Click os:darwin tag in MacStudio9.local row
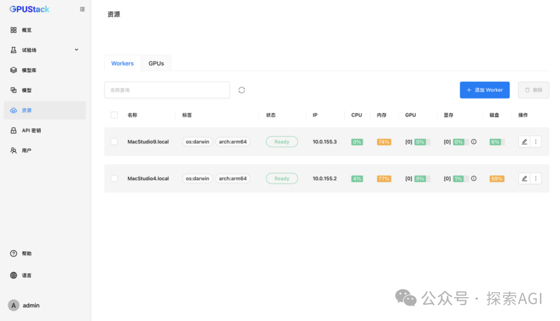The height and width of the screenshot is (321, 560). [198, 141]
